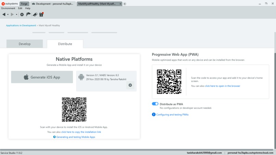
Task: Click the Generate iOS App button
Action: [x=42, y=77]
